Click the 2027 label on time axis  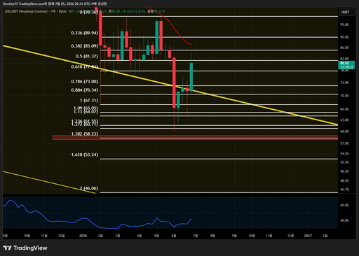tap(308, 236)
